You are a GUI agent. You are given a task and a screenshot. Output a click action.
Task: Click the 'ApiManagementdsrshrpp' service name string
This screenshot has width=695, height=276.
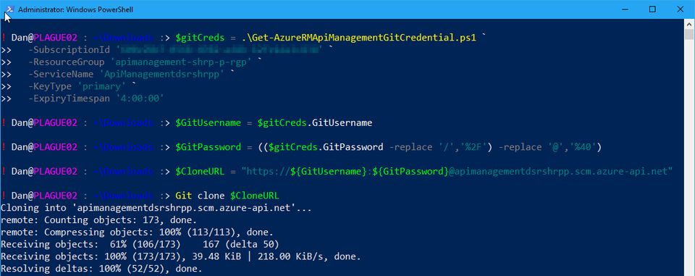(161, 74)
